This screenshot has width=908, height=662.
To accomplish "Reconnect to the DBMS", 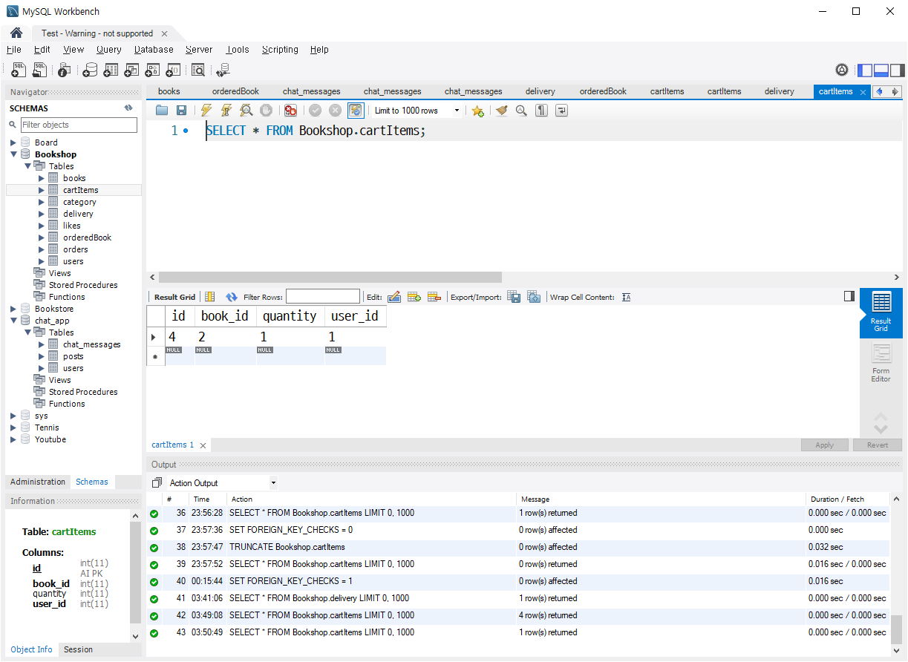I will (223, 70).
